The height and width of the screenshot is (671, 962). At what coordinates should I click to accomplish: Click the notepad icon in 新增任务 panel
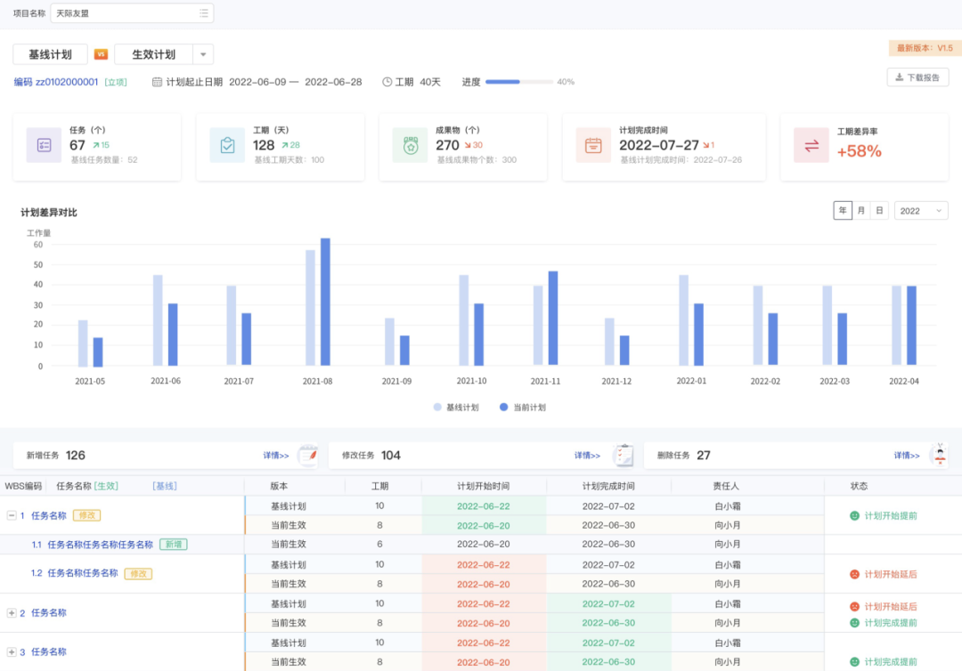tap(308, 456)
